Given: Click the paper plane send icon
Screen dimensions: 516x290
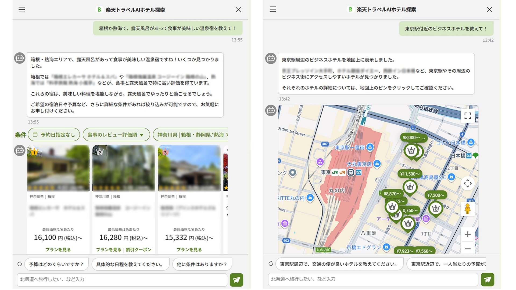Looking at the screenshot, I should pyautogui.click(x=236, y=280).
